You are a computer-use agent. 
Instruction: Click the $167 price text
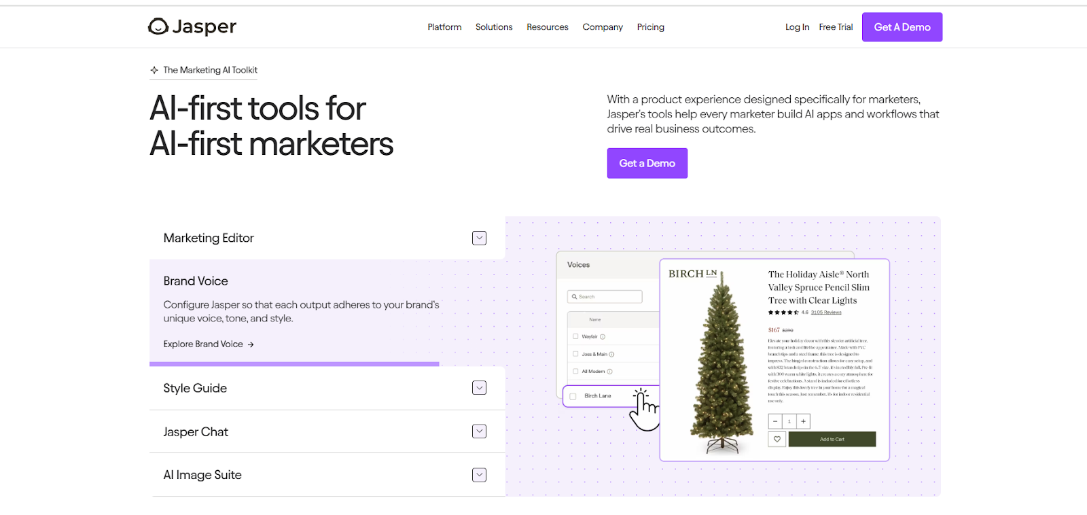tap(774, 330)
